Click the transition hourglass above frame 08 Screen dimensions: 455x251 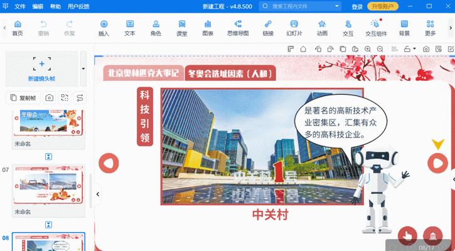pos(48,225)
